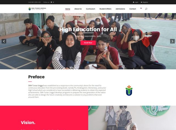The height and width of the screenshot is (130, 176).
Task: Click the anime students image beside Vision
Action: pyautogui.click(x=132, y=118)
